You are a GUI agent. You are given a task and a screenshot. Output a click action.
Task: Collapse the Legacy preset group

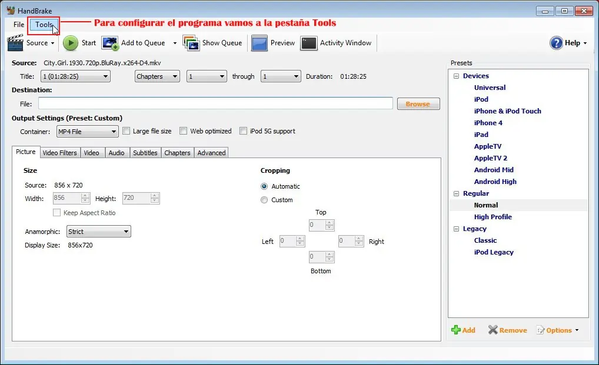pyautogui.click(x=456, y=229)
